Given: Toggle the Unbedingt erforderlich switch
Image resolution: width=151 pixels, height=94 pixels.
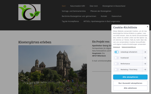Looking at the screenshot, I should click(117, 52).
